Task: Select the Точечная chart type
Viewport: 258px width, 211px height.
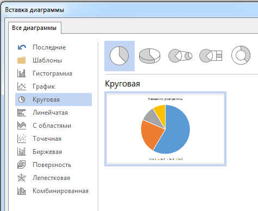Action: [x=53, y=139]
